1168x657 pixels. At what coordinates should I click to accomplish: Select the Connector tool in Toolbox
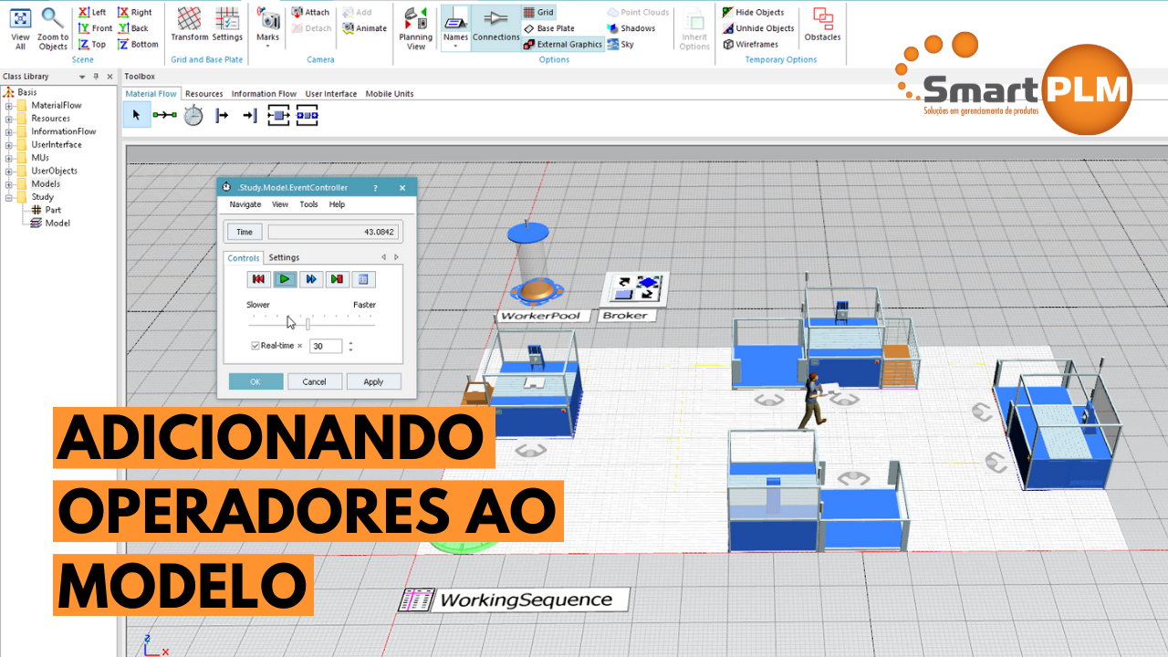[x=164, y=115]
